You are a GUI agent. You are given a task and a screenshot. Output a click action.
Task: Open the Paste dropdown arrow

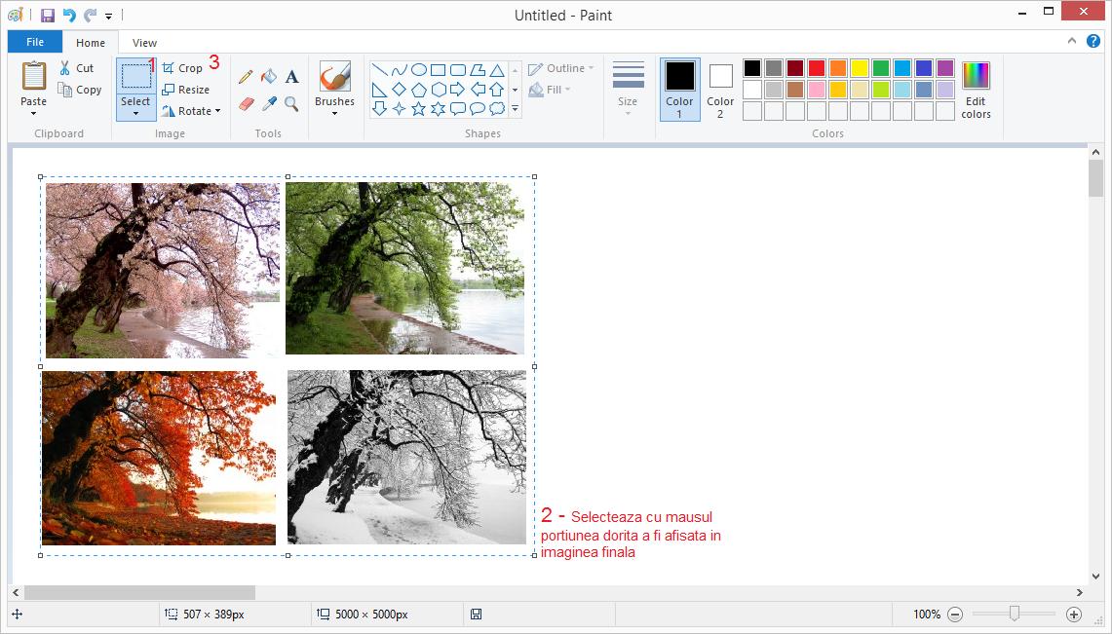pyautogui.click(x=33, y=113)
